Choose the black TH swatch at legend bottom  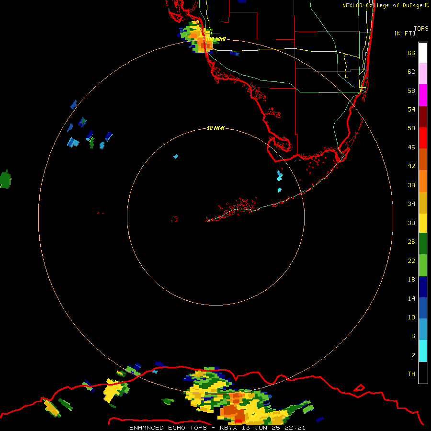423,373
